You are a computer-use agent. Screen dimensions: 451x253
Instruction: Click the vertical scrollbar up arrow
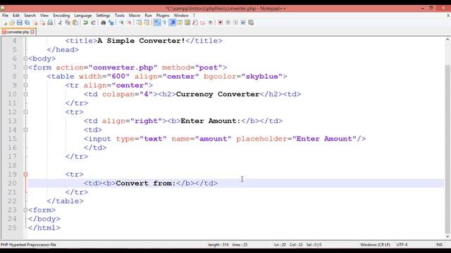[447, 40]
